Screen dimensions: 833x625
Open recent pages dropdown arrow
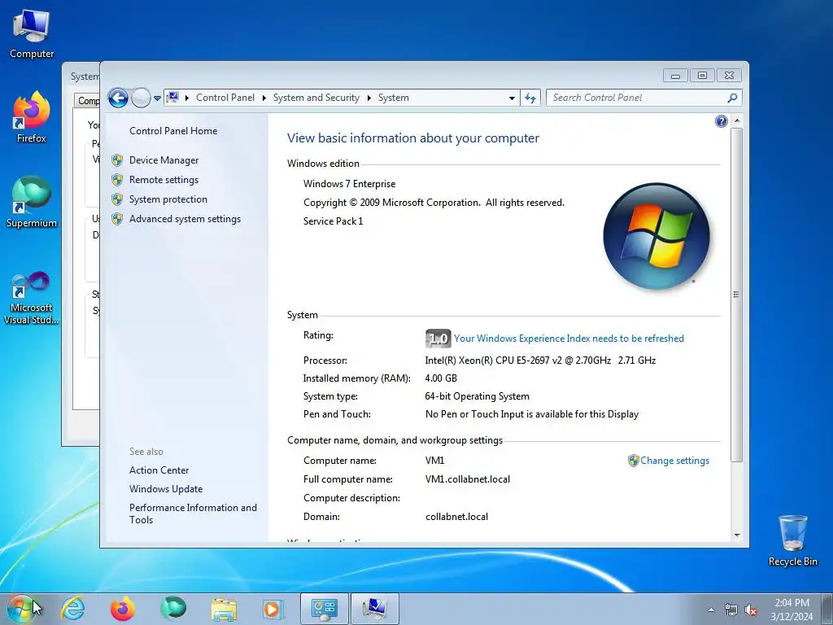pos(157,98)
